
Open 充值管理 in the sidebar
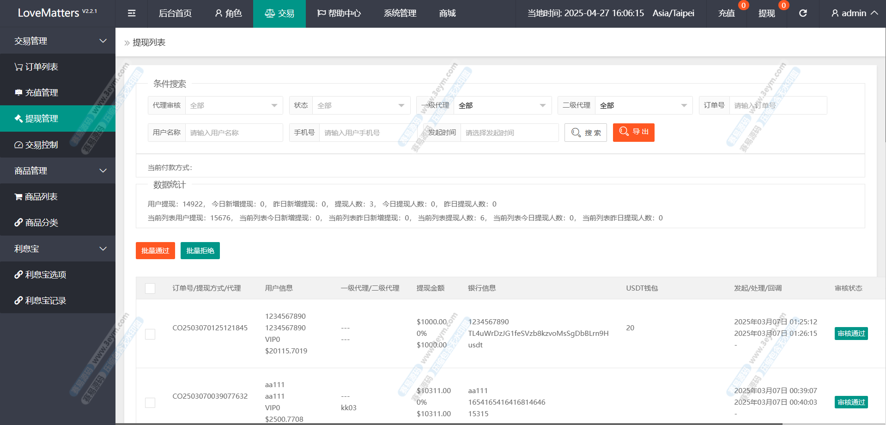[42, 93]
